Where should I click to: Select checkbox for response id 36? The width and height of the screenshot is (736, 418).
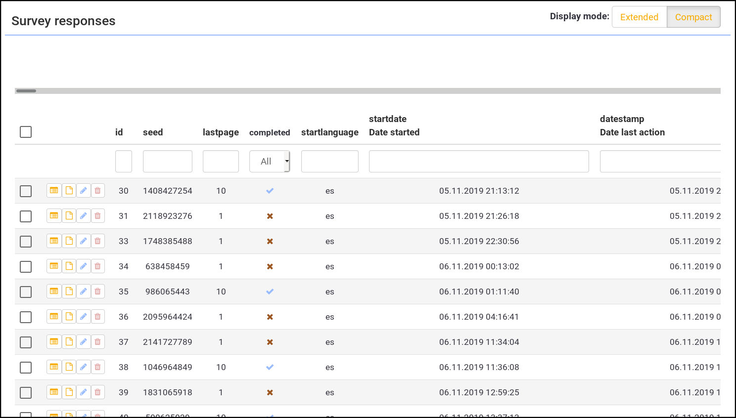(x=26, y=317)
